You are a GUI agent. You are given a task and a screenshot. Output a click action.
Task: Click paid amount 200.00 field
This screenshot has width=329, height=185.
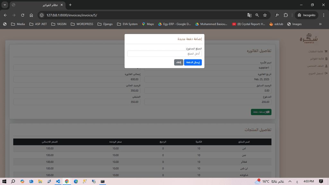point(208,102)
